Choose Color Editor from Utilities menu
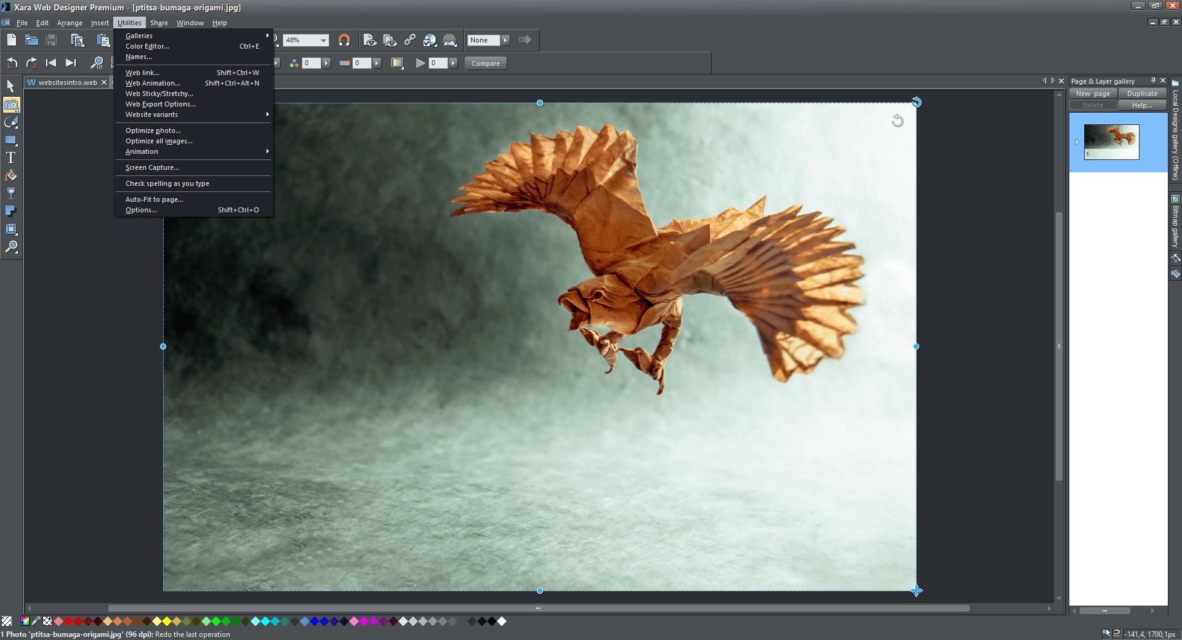 tap(193, 46)
